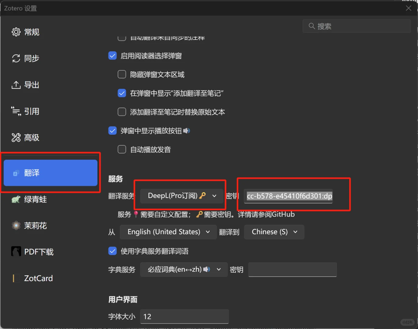The height and width of the screenshot is (329, 418).
Task: Open the Chinese (S) target language dropdown
Action: pos(274,232)
